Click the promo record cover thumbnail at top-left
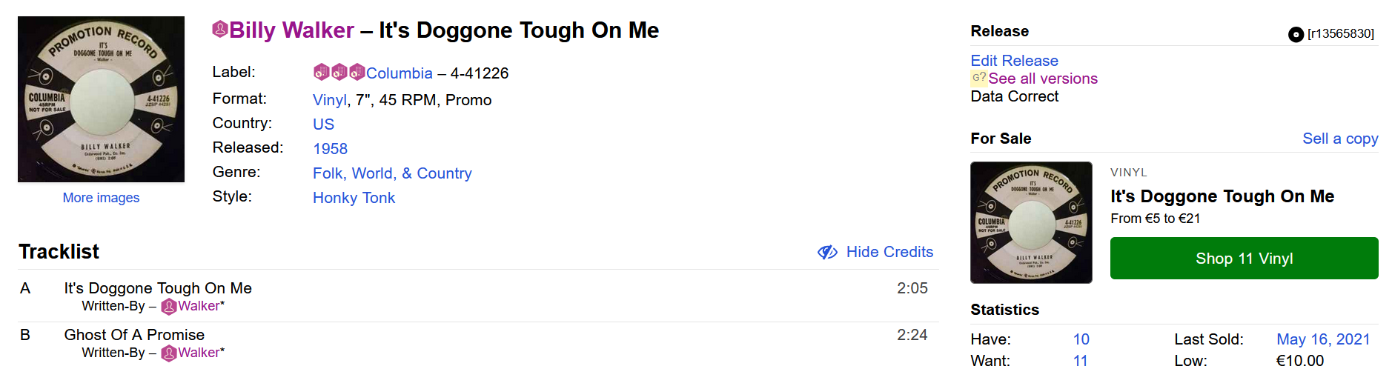This screenshot has width=1392, height=366. 101,99
